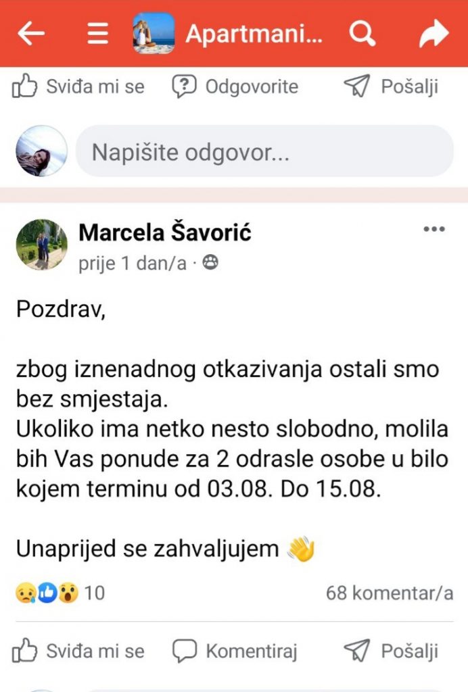Tap the profile avatar beside reply field

coord(41,151)
